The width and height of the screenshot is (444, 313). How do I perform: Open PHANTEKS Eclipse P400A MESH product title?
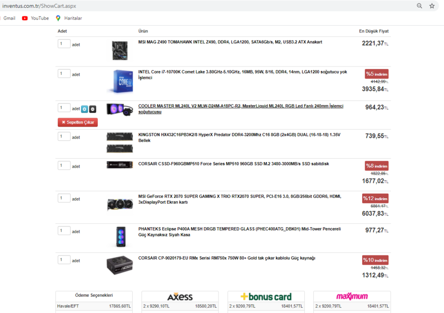pyautogui.click(x=240, y=232)
